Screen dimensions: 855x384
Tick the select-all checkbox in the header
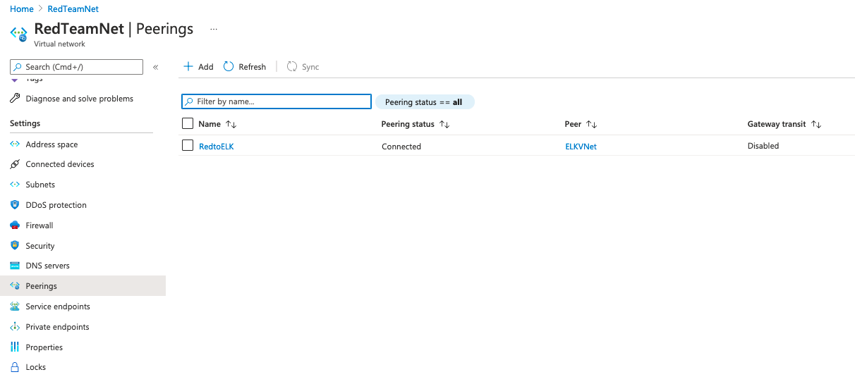[188, 124]
